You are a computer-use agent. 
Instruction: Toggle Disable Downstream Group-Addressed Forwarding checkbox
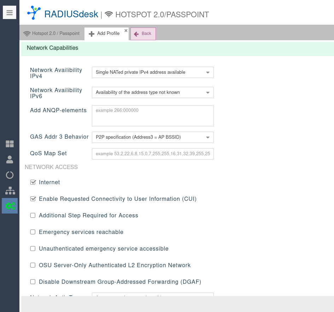coord(33,282)
